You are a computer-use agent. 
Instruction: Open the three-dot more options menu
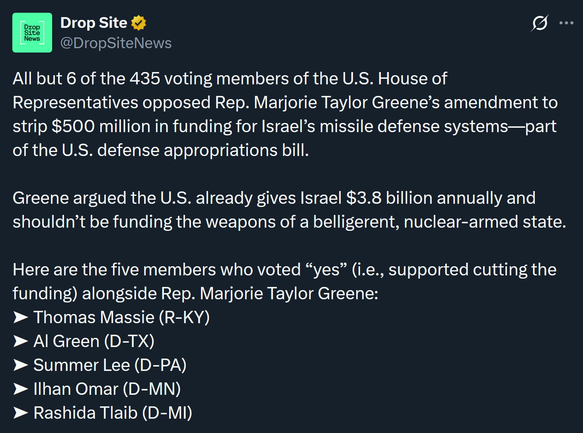click(x=566, y=23)
